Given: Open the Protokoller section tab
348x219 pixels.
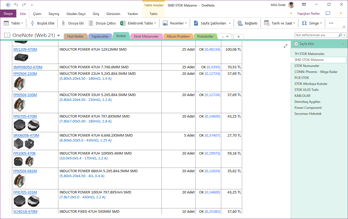Looking at the screenshot, I should (205, 36).
